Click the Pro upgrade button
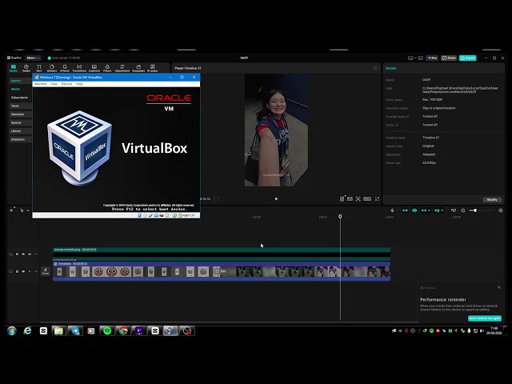Viewport: 512px width, 384px height. 432,58
